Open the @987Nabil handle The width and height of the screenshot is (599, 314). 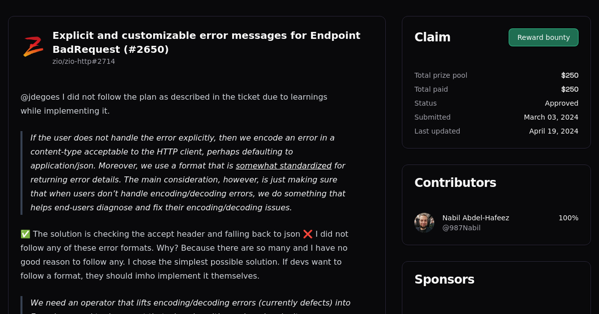pos(461,228)
